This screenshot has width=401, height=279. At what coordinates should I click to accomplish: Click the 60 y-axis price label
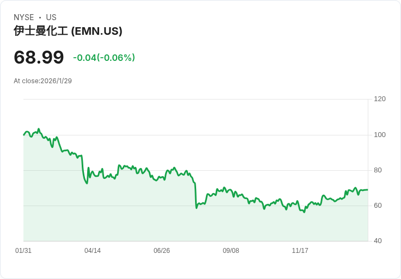(378, 206)
